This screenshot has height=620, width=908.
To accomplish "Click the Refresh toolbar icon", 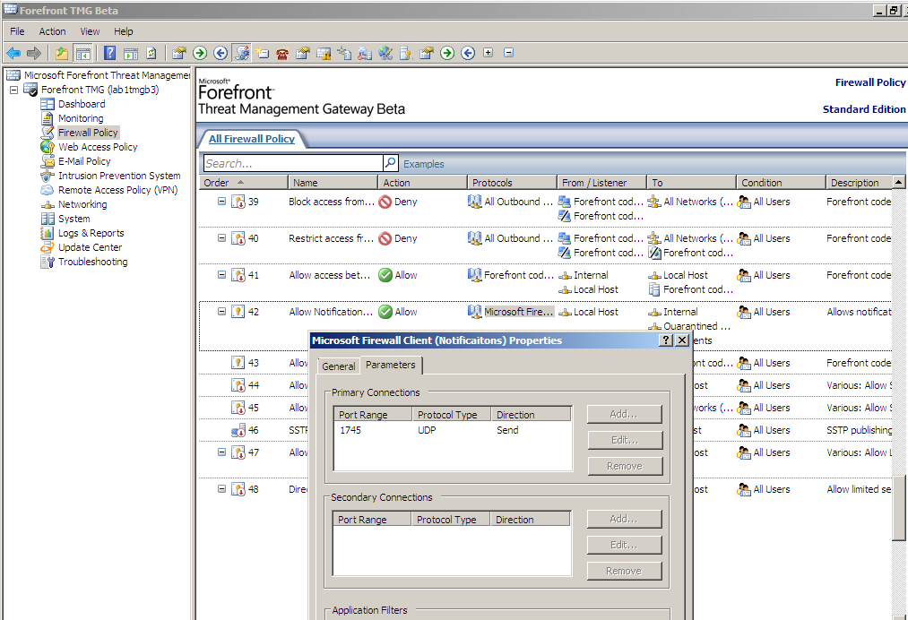I will [151, 53].
